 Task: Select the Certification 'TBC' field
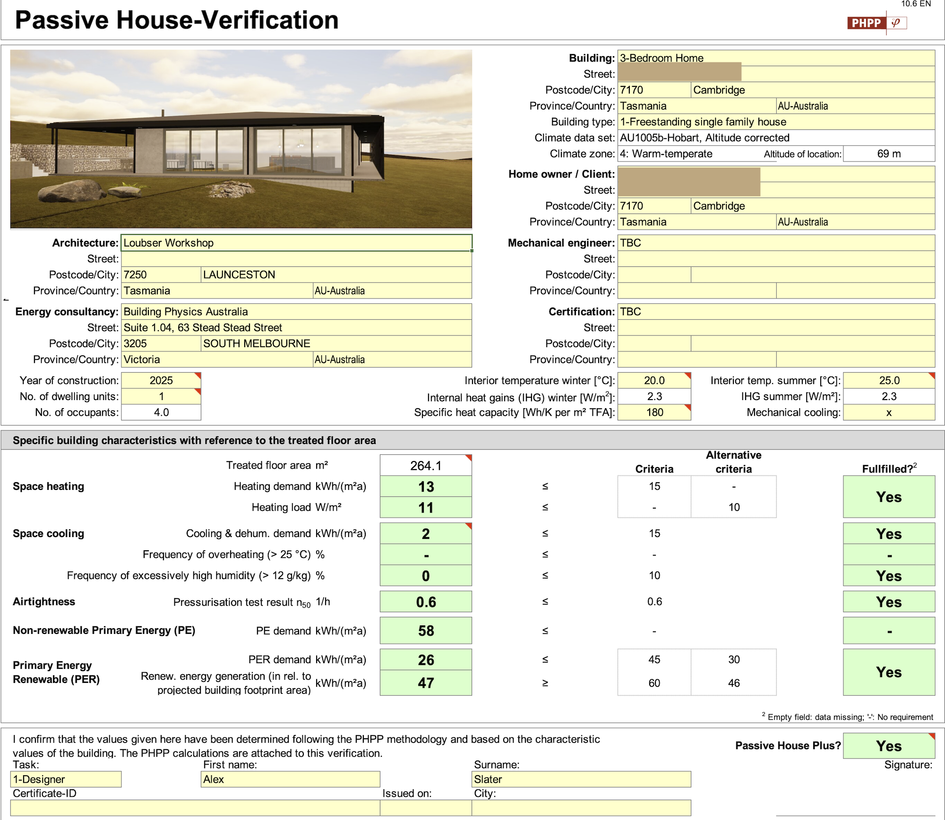coord(776,312)
